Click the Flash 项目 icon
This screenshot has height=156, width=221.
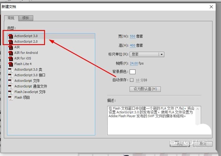(x=11, y=98)
